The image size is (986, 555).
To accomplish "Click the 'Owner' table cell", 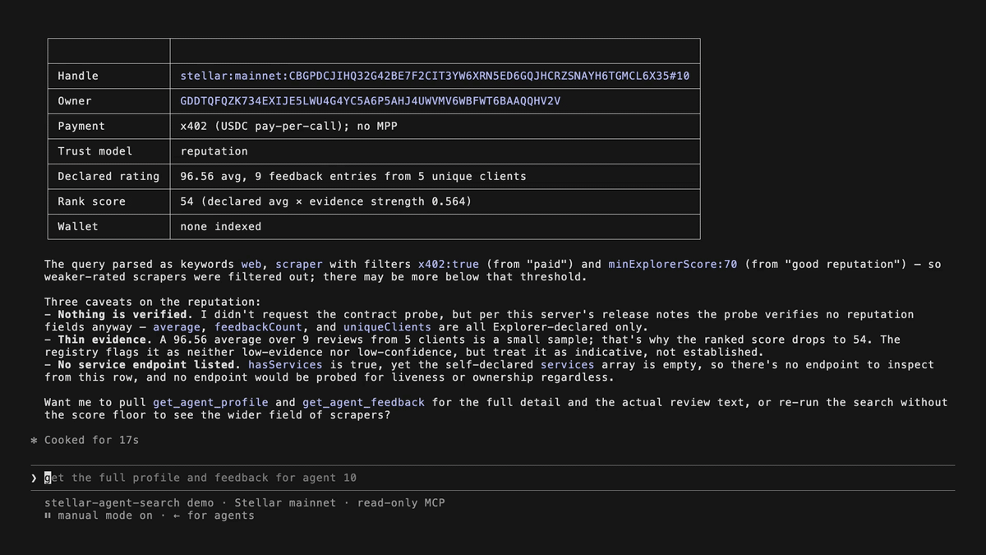I will 108,101.
